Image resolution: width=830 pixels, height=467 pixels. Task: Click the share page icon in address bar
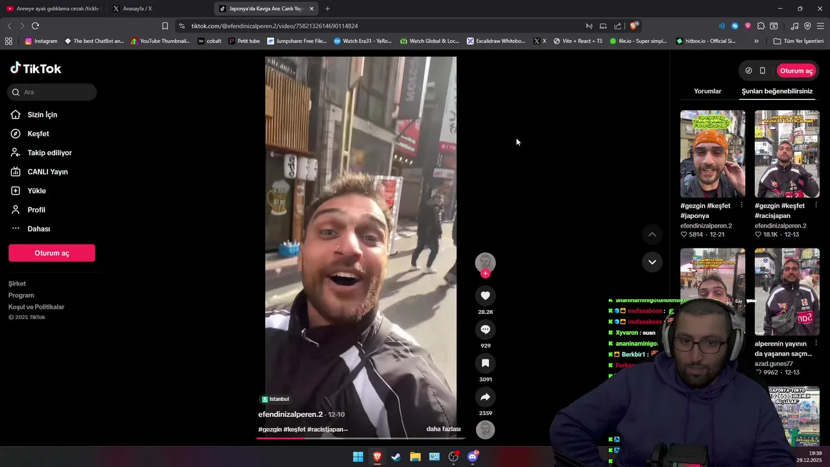pyautogui.click(x=617, y=26)
